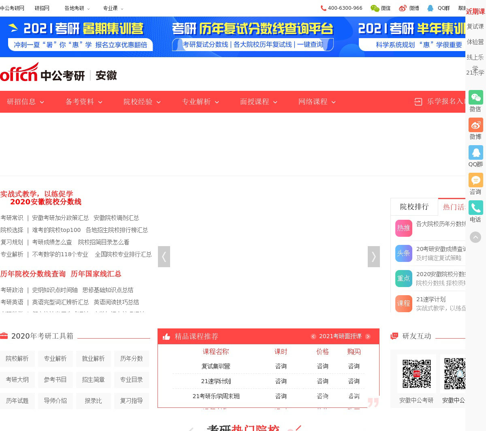
Task: Click the 重点 badge icon
Action: 404,278
